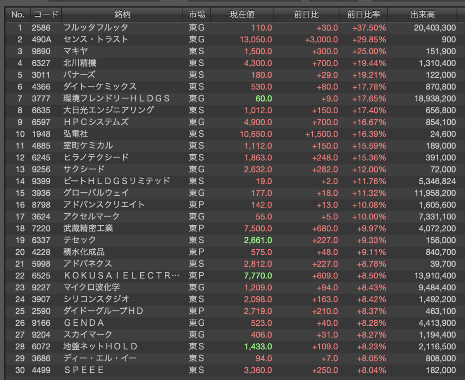Click the 前日比率 column header
Screen dimensions: 465x380
point(363,15)
